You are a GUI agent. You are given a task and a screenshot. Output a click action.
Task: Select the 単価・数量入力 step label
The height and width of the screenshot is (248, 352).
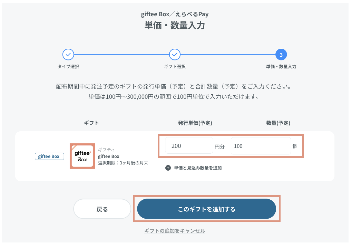[x=281, y=67]
